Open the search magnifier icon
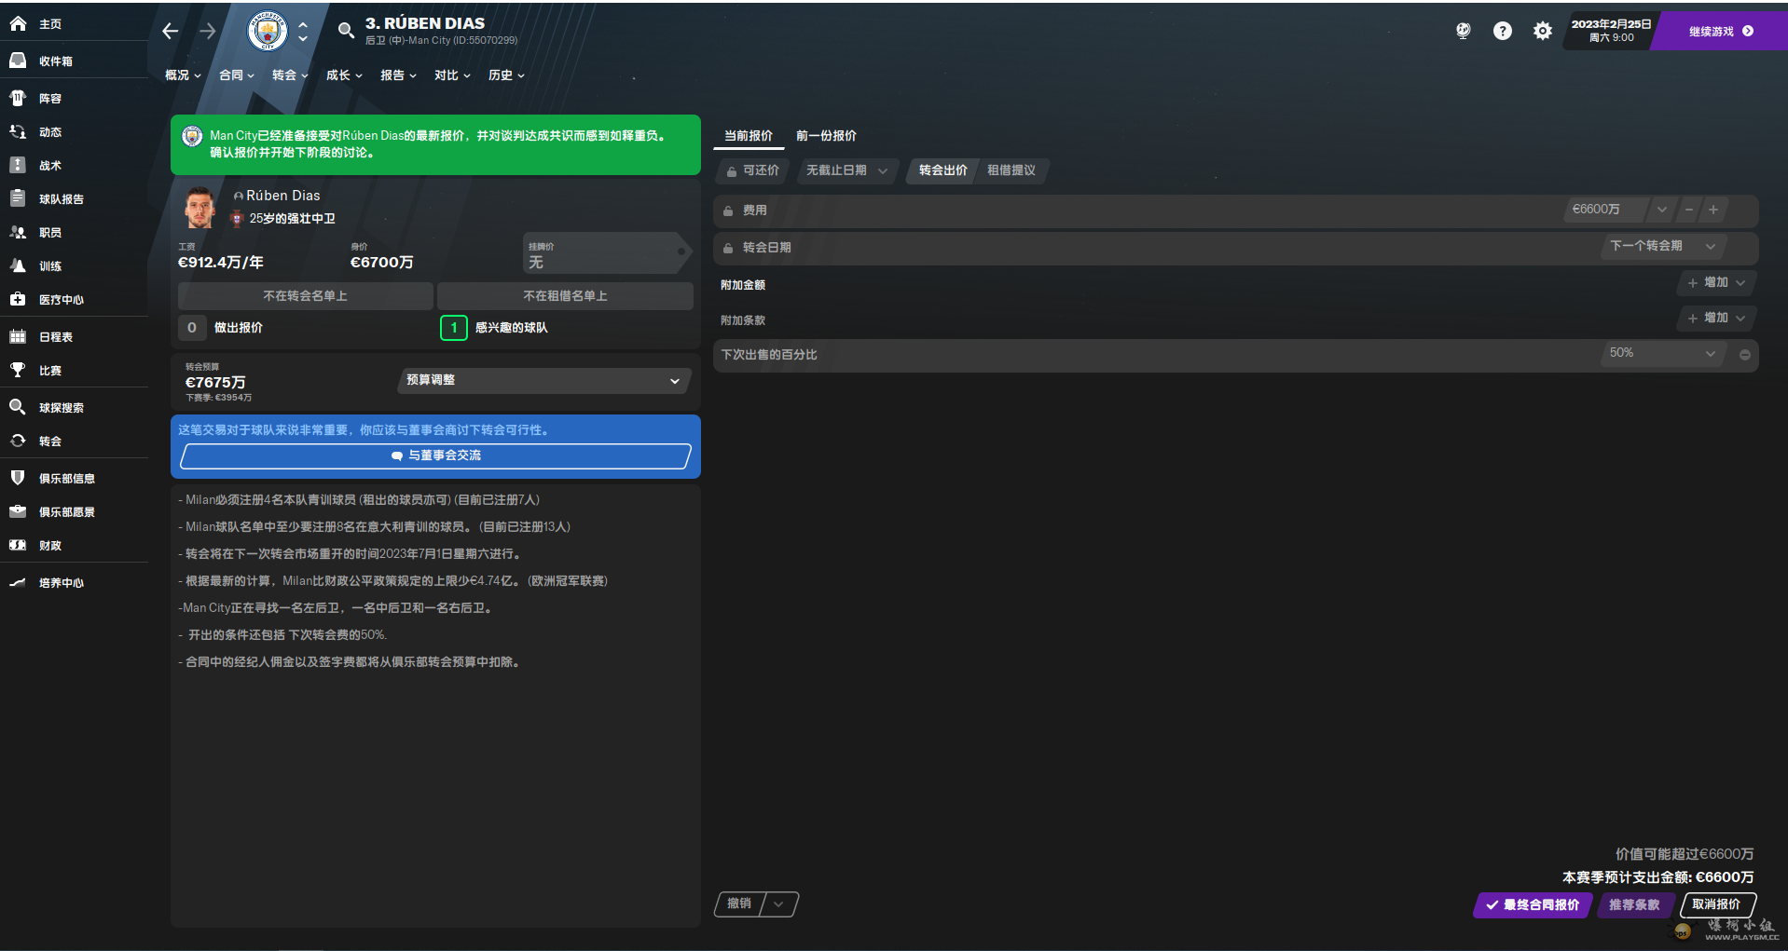Viewport: 1788px width, 951px height. (x=346, y=31)
